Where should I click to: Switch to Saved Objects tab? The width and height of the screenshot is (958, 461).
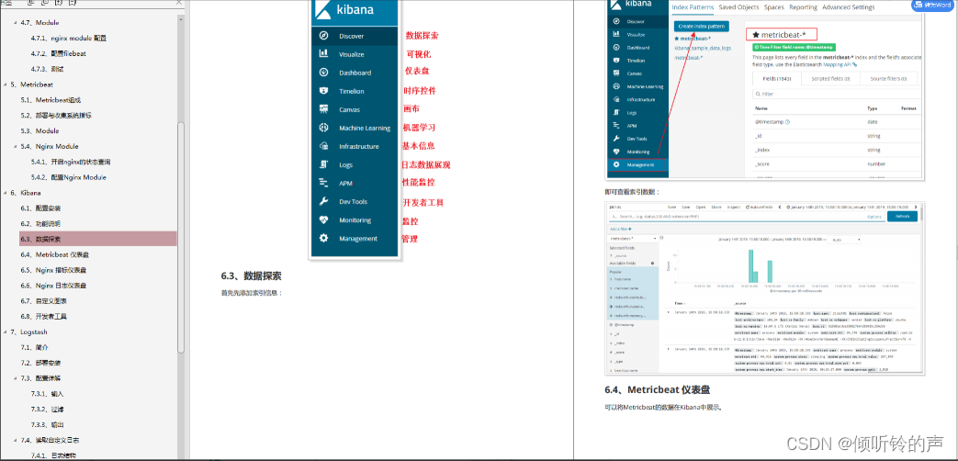point(738,7)
